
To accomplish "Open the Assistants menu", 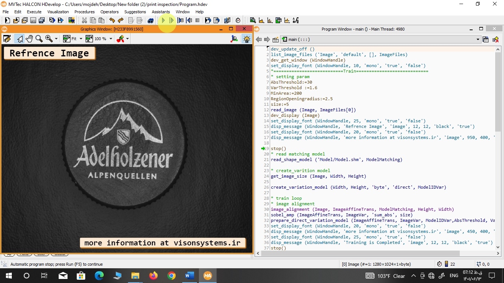I will pyautogui.click(x=161, y=12).
